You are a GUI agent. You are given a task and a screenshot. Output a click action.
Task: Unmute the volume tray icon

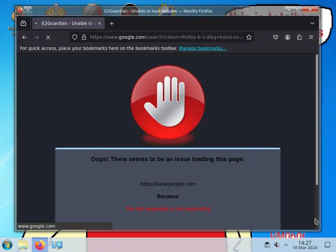[277, 245]
